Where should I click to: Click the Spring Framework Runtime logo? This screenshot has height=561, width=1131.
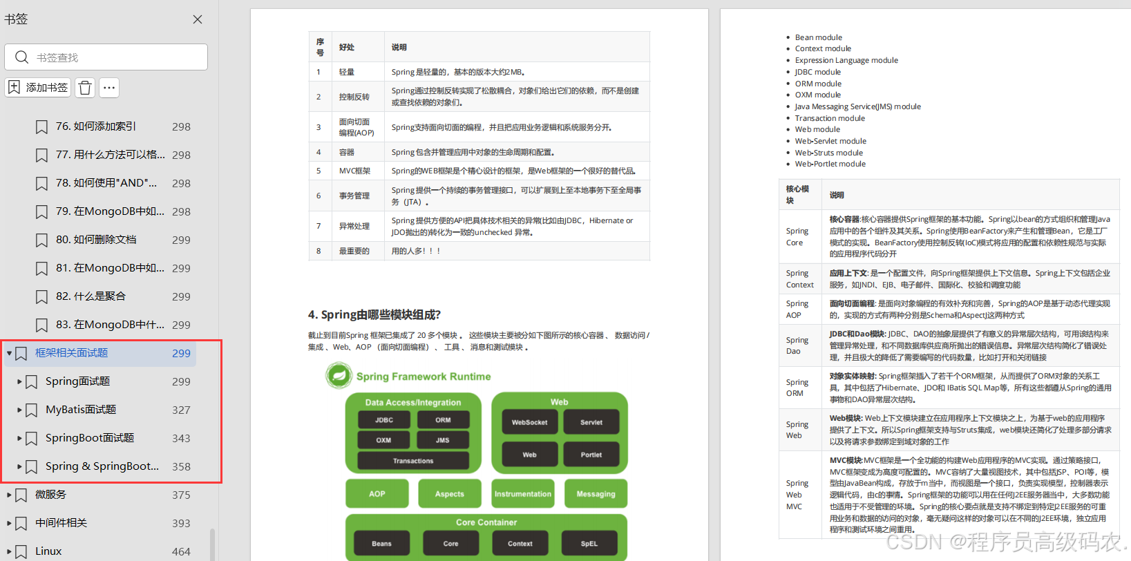[339, 376]
